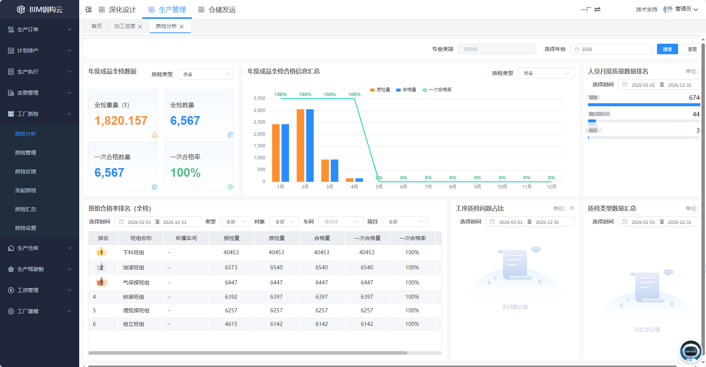Select 质检汇总 in the sidebar
The height and width of the screenshot is (367, 706).
tap(26, 209)
